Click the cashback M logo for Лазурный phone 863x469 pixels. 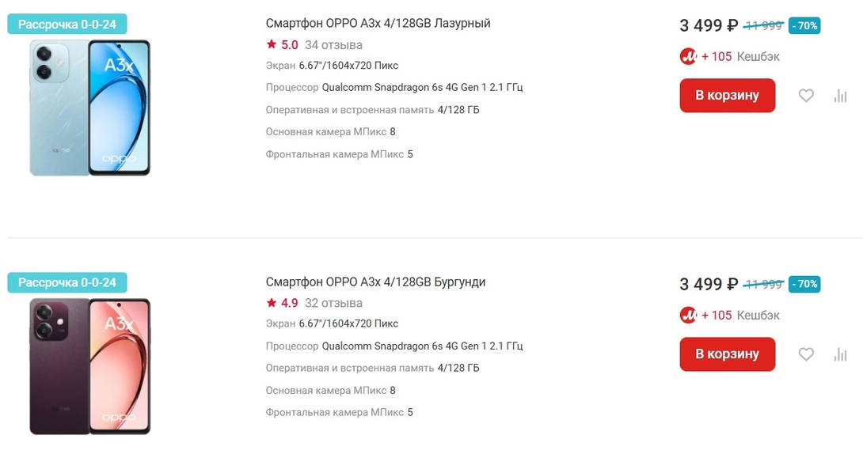pyautogui.click(x=688, y=56)
